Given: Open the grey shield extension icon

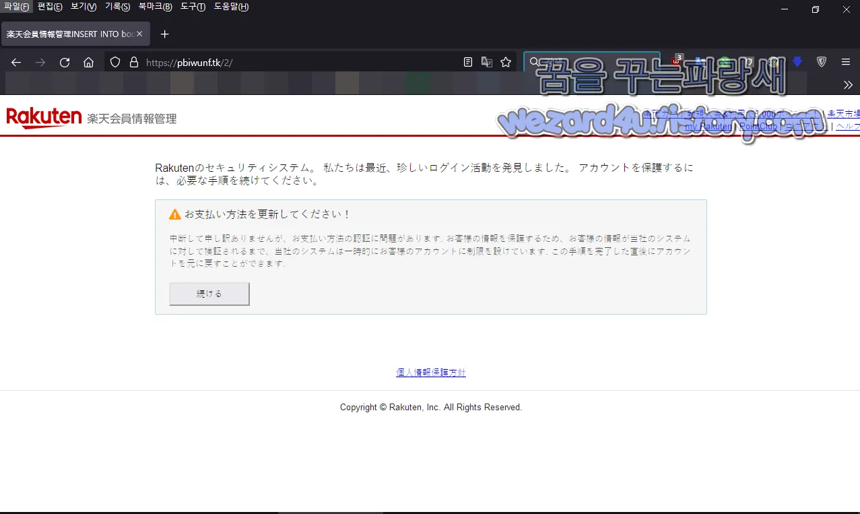Looking at the screenshot, I should coord(822,62).
